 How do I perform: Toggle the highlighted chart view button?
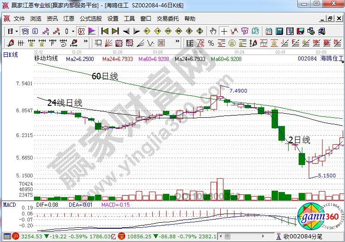26,32
